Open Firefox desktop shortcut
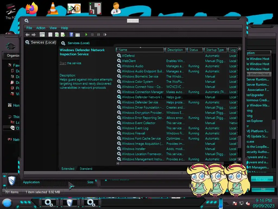This screenshot has width=278, height=209. (32, 8)
